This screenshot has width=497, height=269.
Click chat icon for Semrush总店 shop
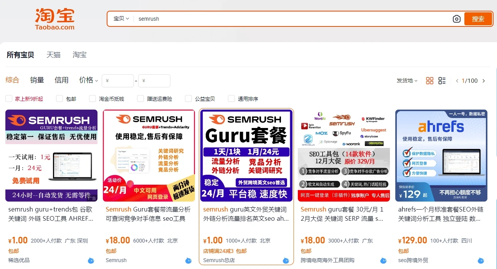(286, 261)
